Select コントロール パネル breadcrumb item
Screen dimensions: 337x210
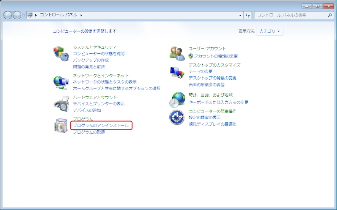[59, 15]
